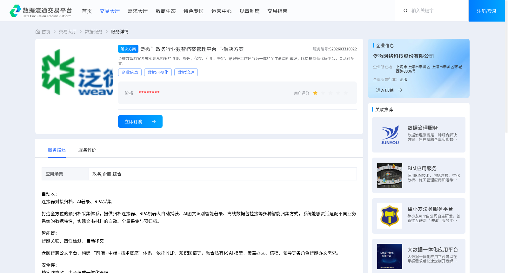Open the 大数据一体化应用平台 recommendation title
Screen dimensions: 508x273
tap(433, 250)
